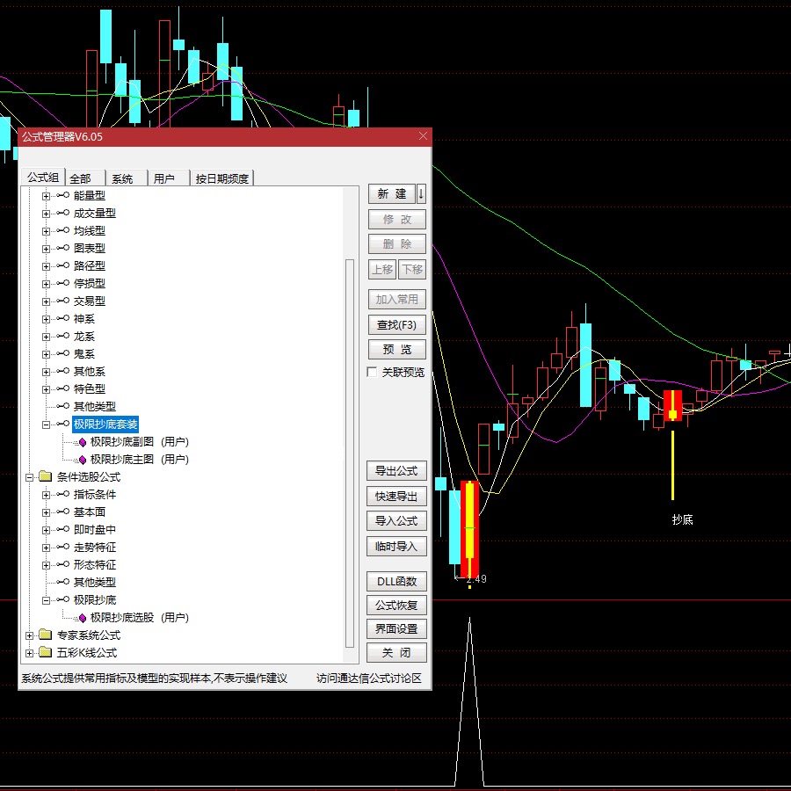791x791 pixels.
Task: Click the formula tree vertical scrollbar
Action: coord(350,439)
